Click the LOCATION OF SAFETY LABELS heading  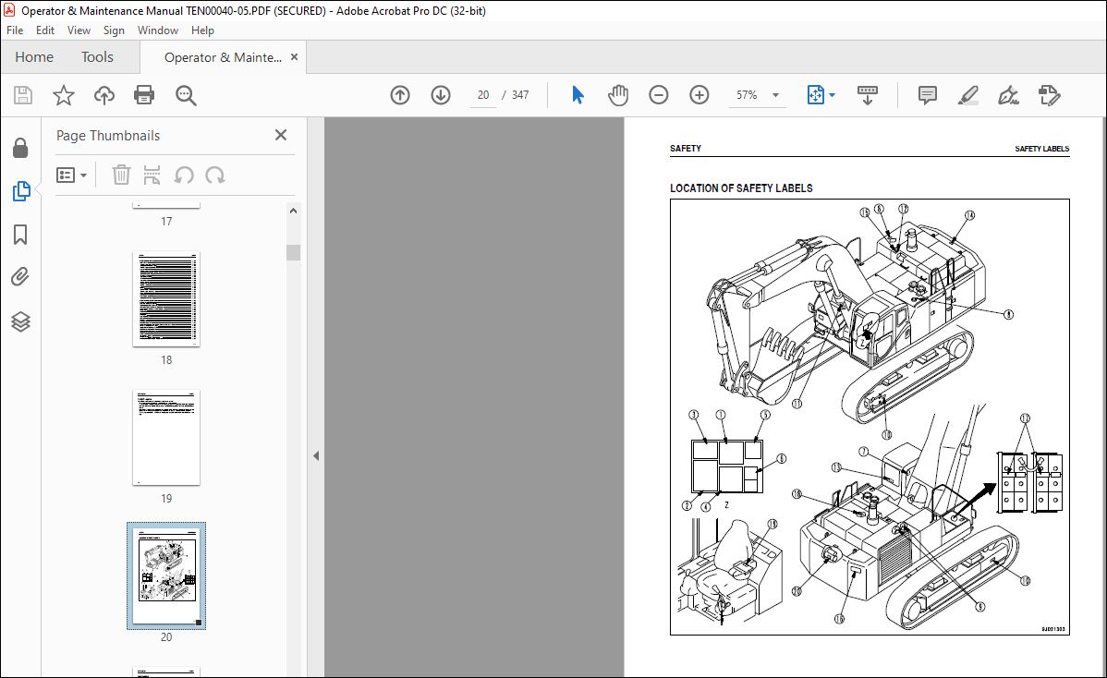click(x=741, y=188)
